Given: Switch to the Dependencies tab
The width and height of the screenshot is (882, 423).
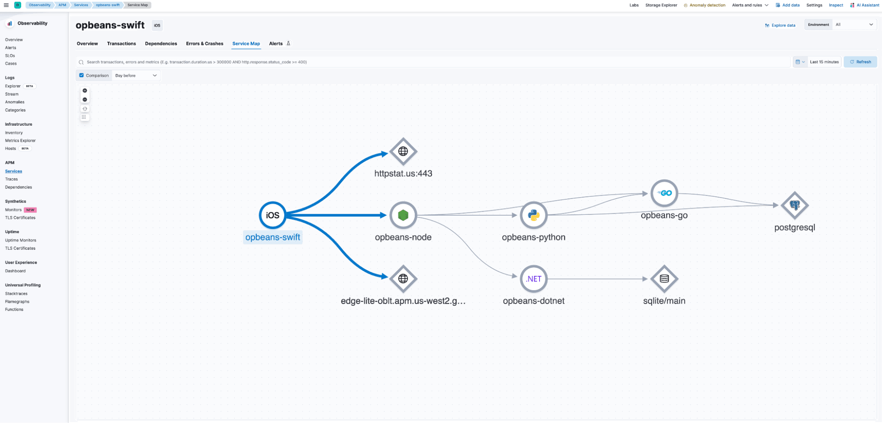Looking at the screenshot, I should tap(161, 44).
